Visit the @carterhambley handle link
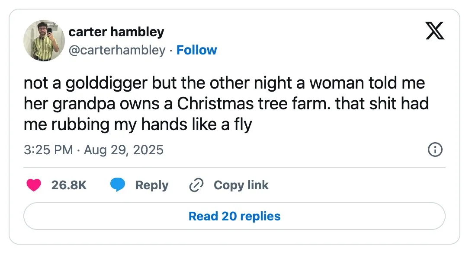Screen dimensions: 472x258 tap(117, 50)
